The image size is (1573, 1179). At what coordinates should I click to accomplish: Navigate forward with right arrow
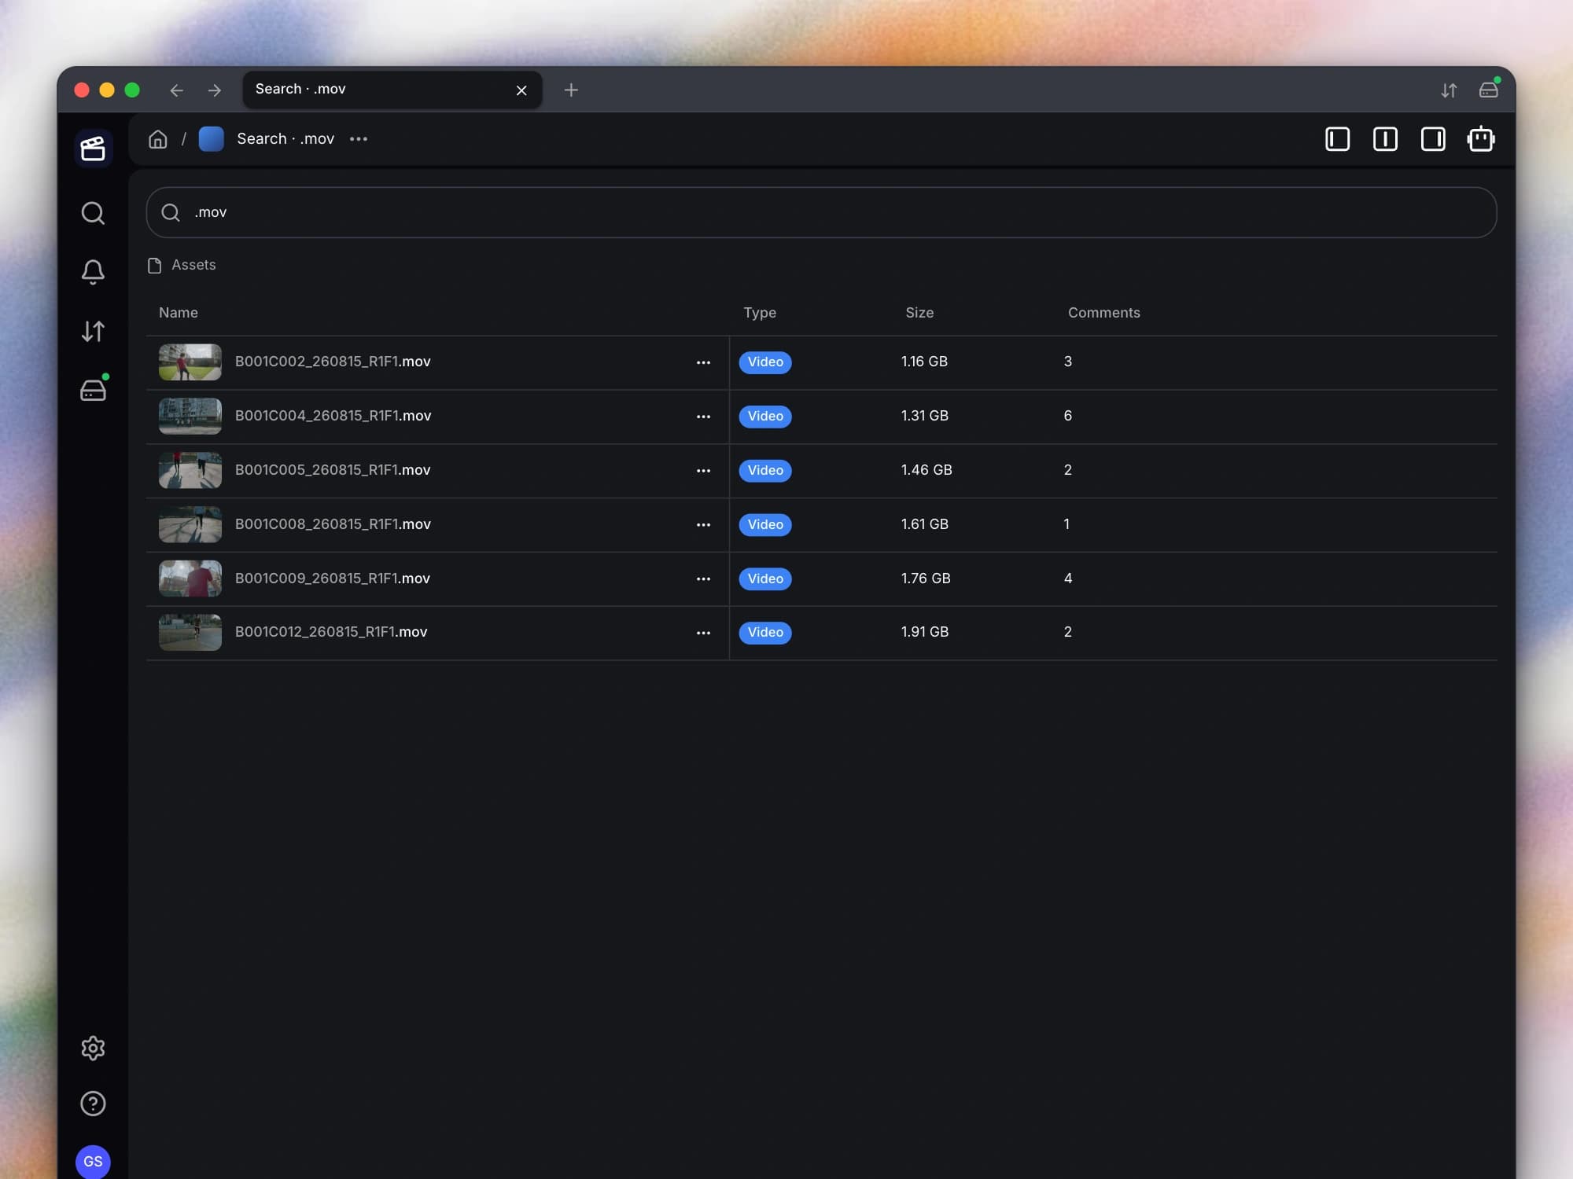tap(214, 90)
